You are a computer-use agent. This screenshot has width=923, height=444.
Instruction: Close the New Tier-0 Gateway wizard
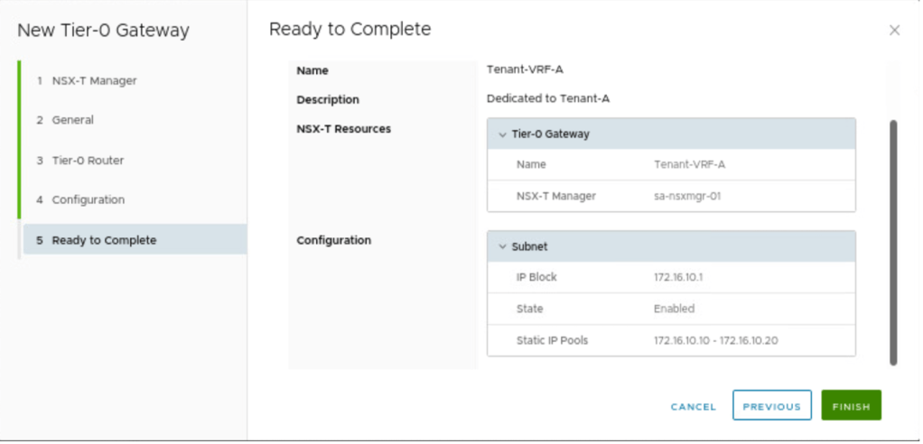[894, 31]
